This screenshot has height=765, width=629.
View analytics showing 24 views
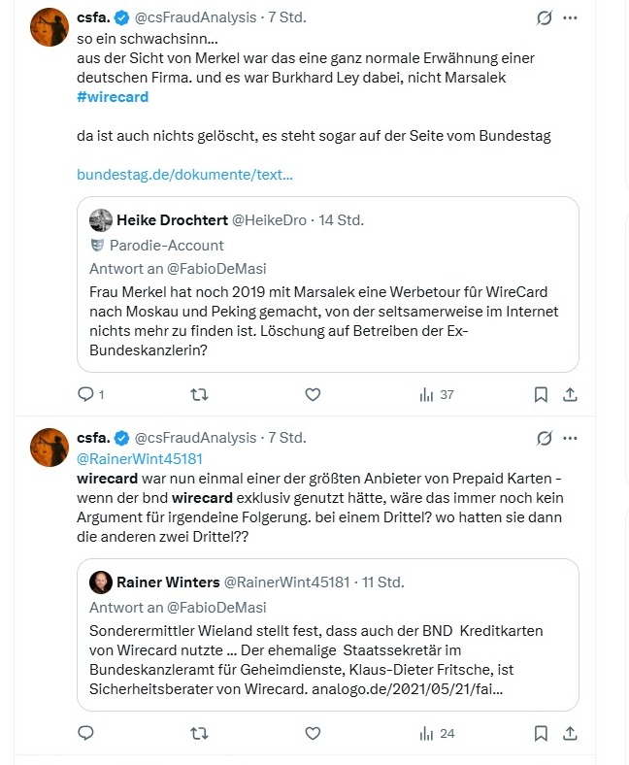point(436,733)
